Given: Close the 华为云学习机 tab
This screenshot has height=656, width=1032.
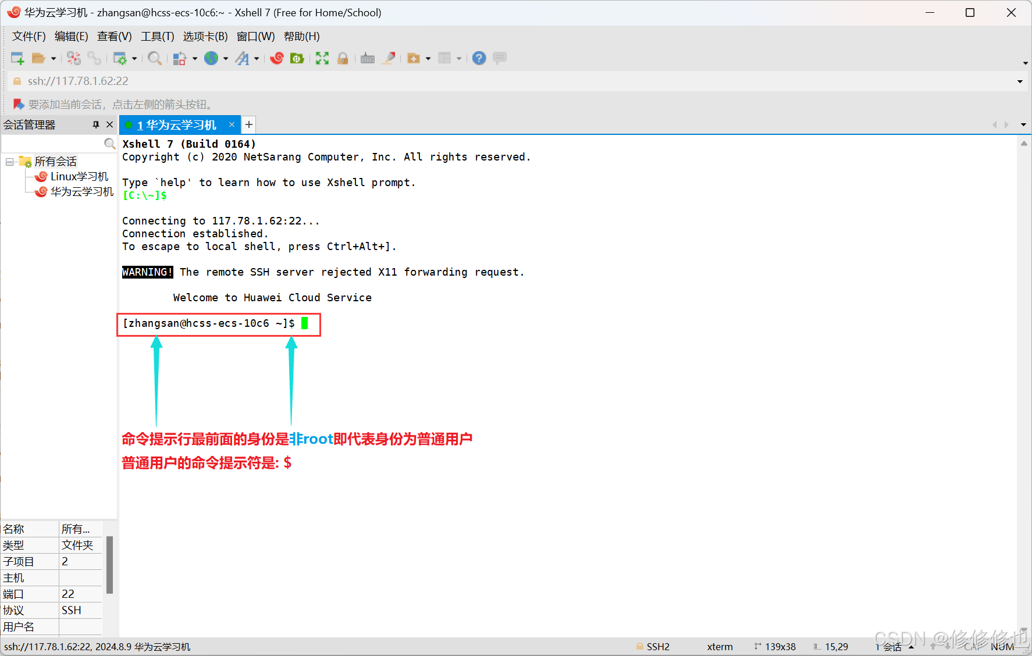Looking at the screenshot, I should click(x=232, y=124).
